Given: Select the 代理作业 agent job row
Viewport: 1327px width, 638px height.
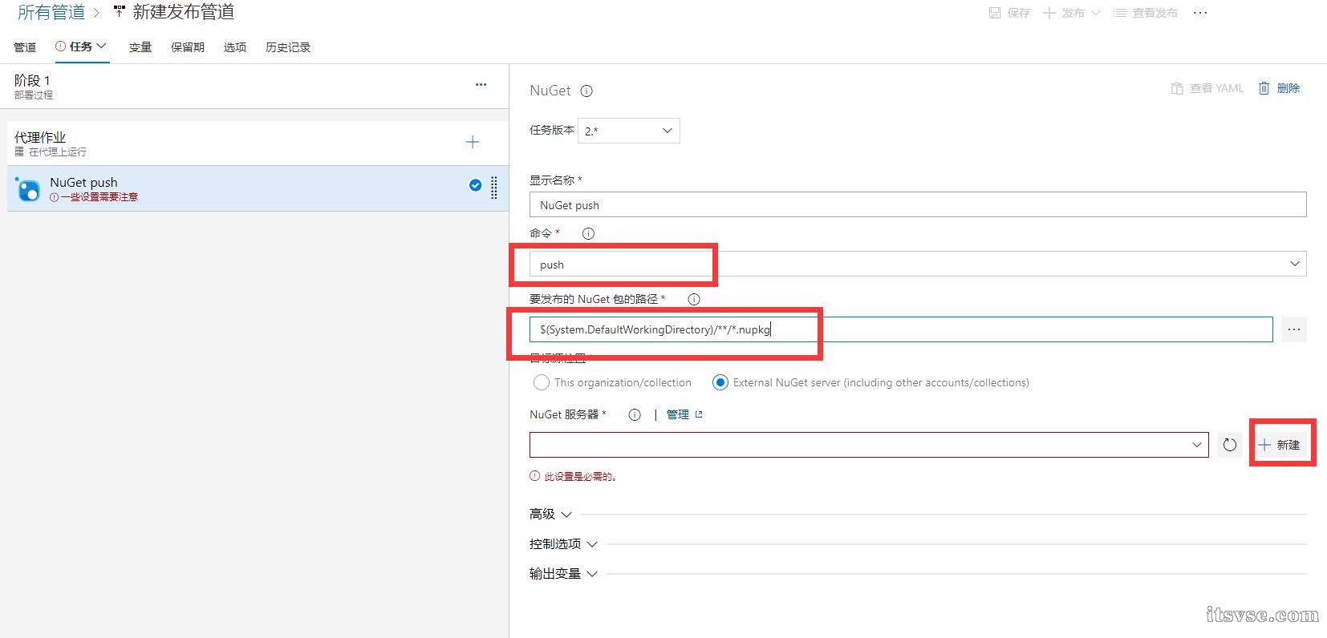Looking at the screenshot, I should coord(258,143).
